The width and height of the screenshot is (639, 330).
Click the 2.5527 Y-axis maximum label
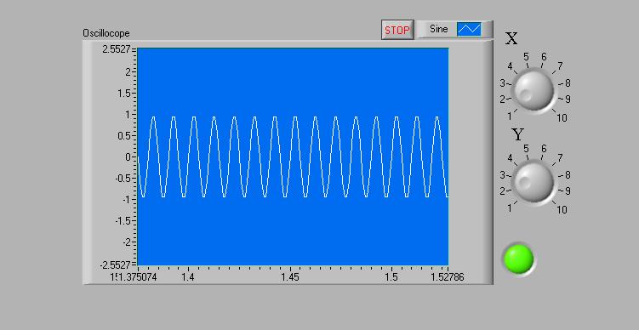117,49
